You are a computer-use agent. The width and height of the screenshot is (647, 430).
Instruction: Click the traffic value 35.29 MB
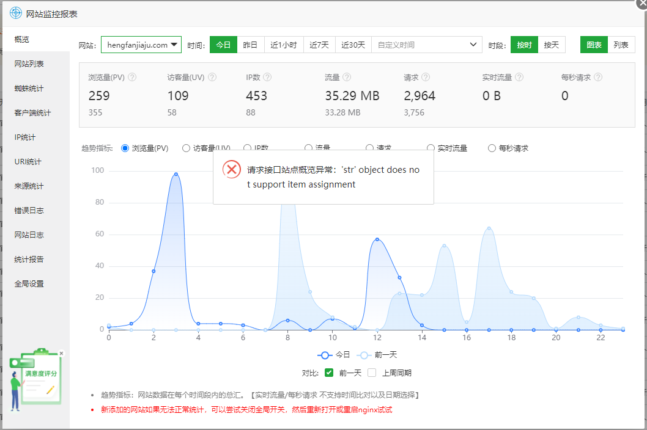(x=352, y=96)
